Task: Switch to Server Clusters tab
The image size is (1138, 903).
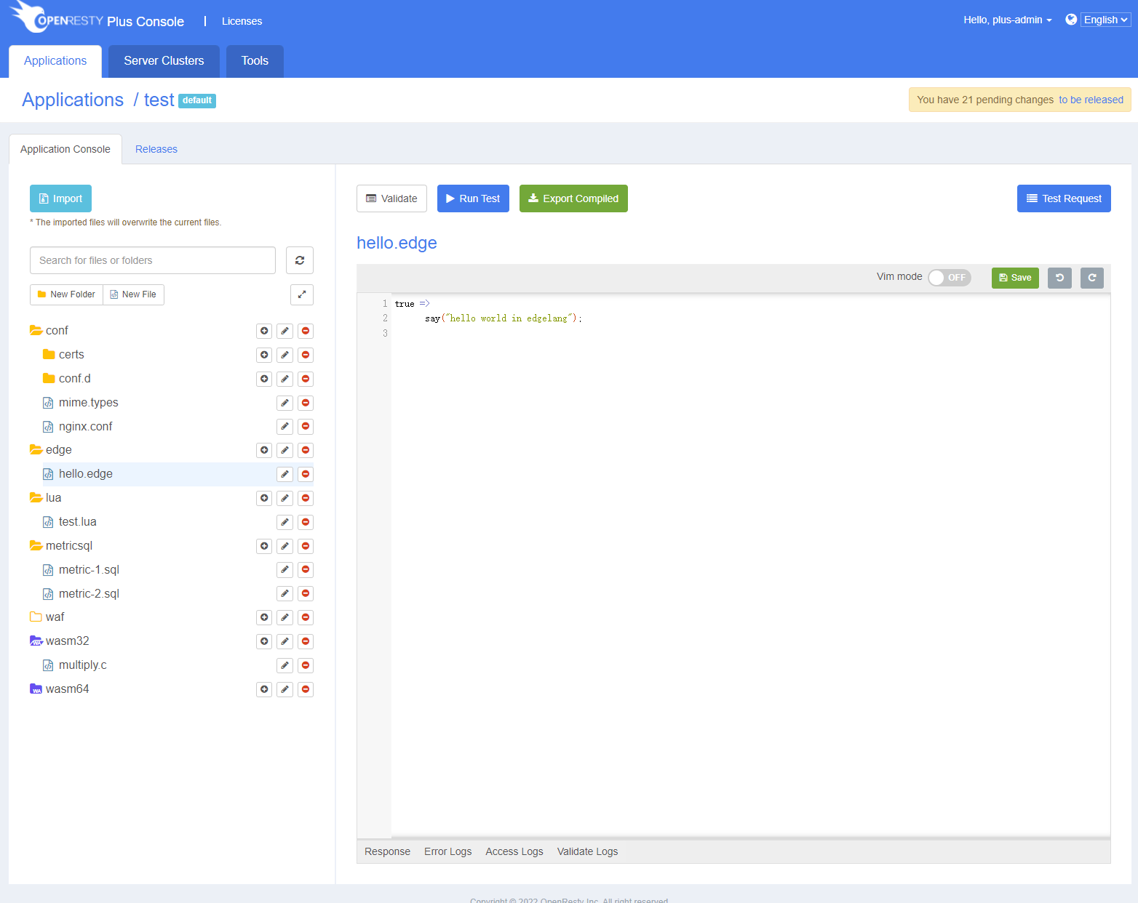Action: pyautogui.click(x=164, y=61)
